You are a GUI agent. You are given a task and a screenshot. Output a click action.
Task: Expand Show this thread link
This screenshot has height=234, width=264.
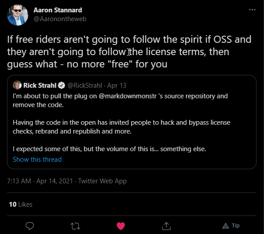[37, 160]
